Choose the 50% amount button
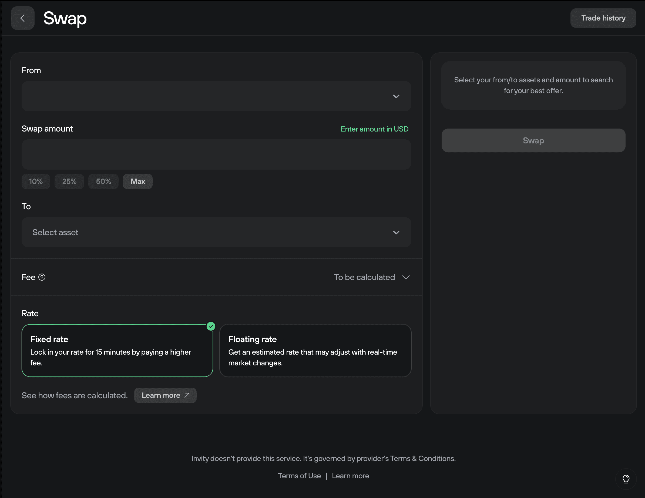This screenshot has width=645, height=498. 103,181
